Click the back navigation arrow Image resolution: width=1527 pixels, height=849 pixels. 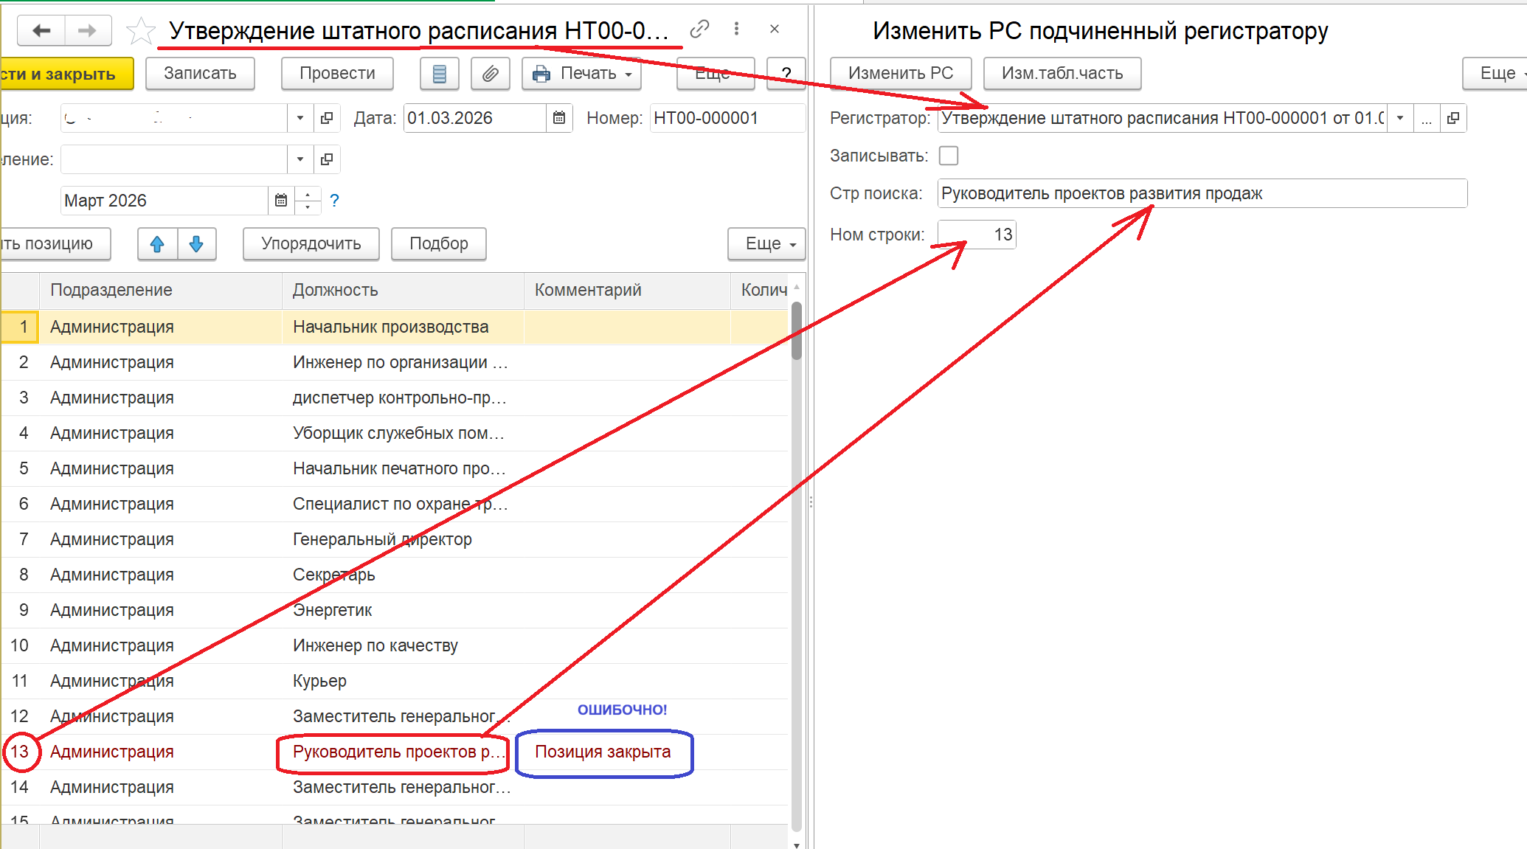coord(41,30)
